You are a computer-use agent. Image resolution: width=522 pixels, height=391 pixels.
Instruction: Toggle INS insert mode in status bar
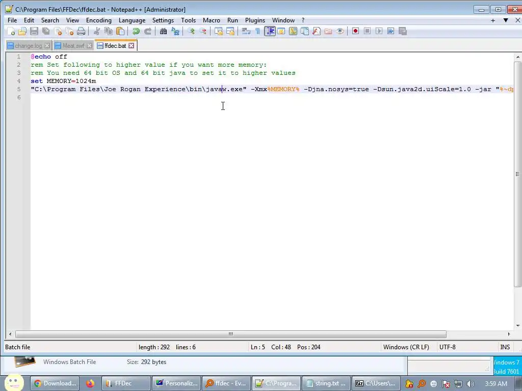tap(505, 347)
